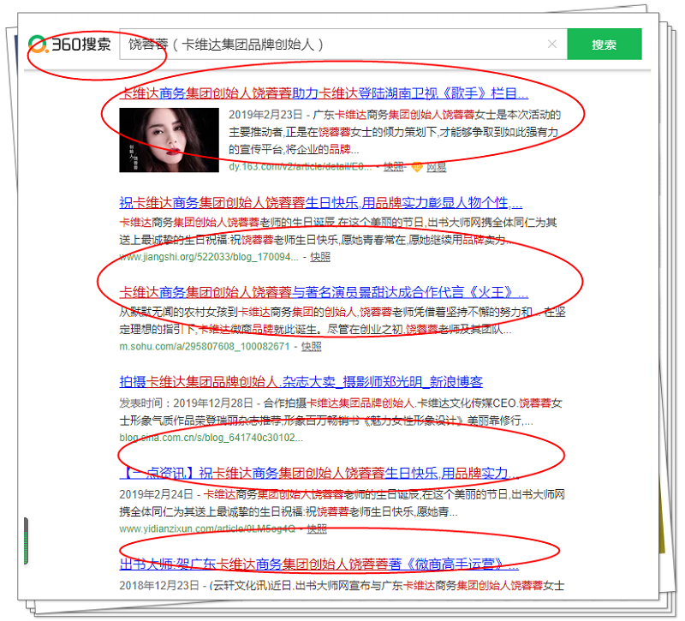Open the second result wishing 饶蓉蓉生日快乐
685x621 pixels.
click(321, 204)
